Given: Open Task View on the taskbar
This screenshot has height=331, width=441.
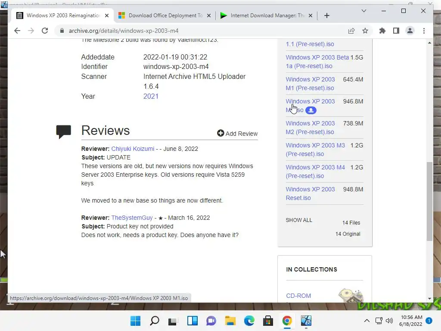Looking at the screenshot, I should click(173, 321).
